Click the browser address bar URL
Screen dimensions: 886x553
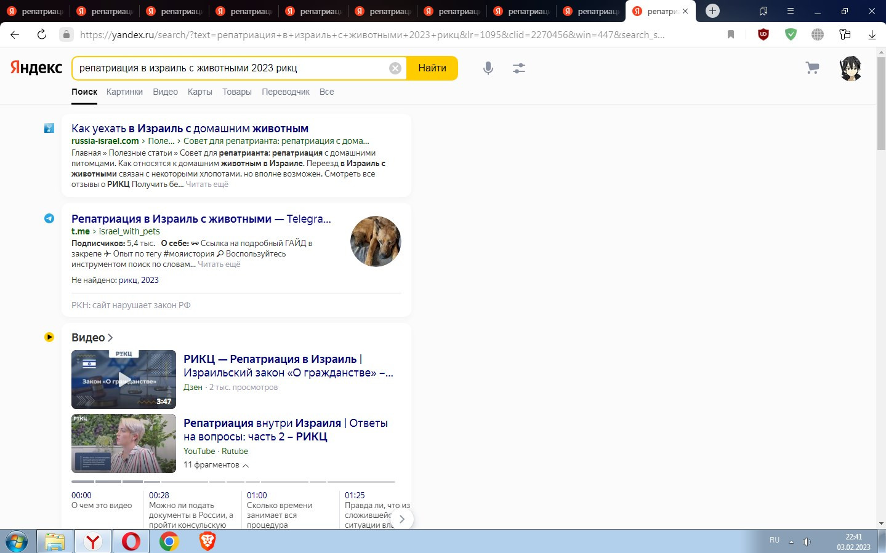coord(372,34)
